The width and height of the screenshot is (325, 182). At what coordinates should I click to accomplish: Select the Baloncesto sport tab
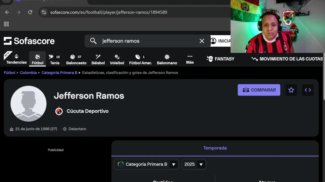(76, 60)
